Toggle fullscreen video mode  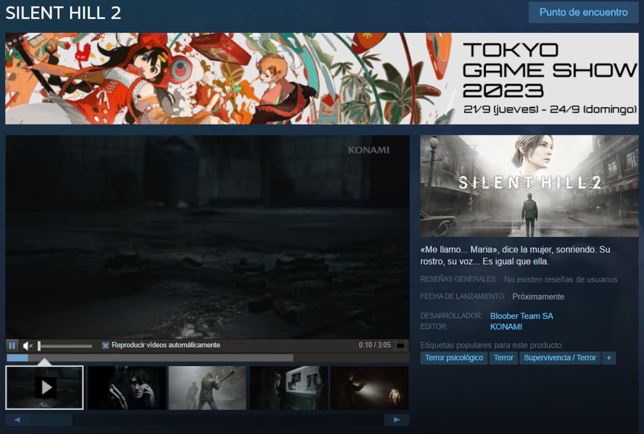(400, 345)
